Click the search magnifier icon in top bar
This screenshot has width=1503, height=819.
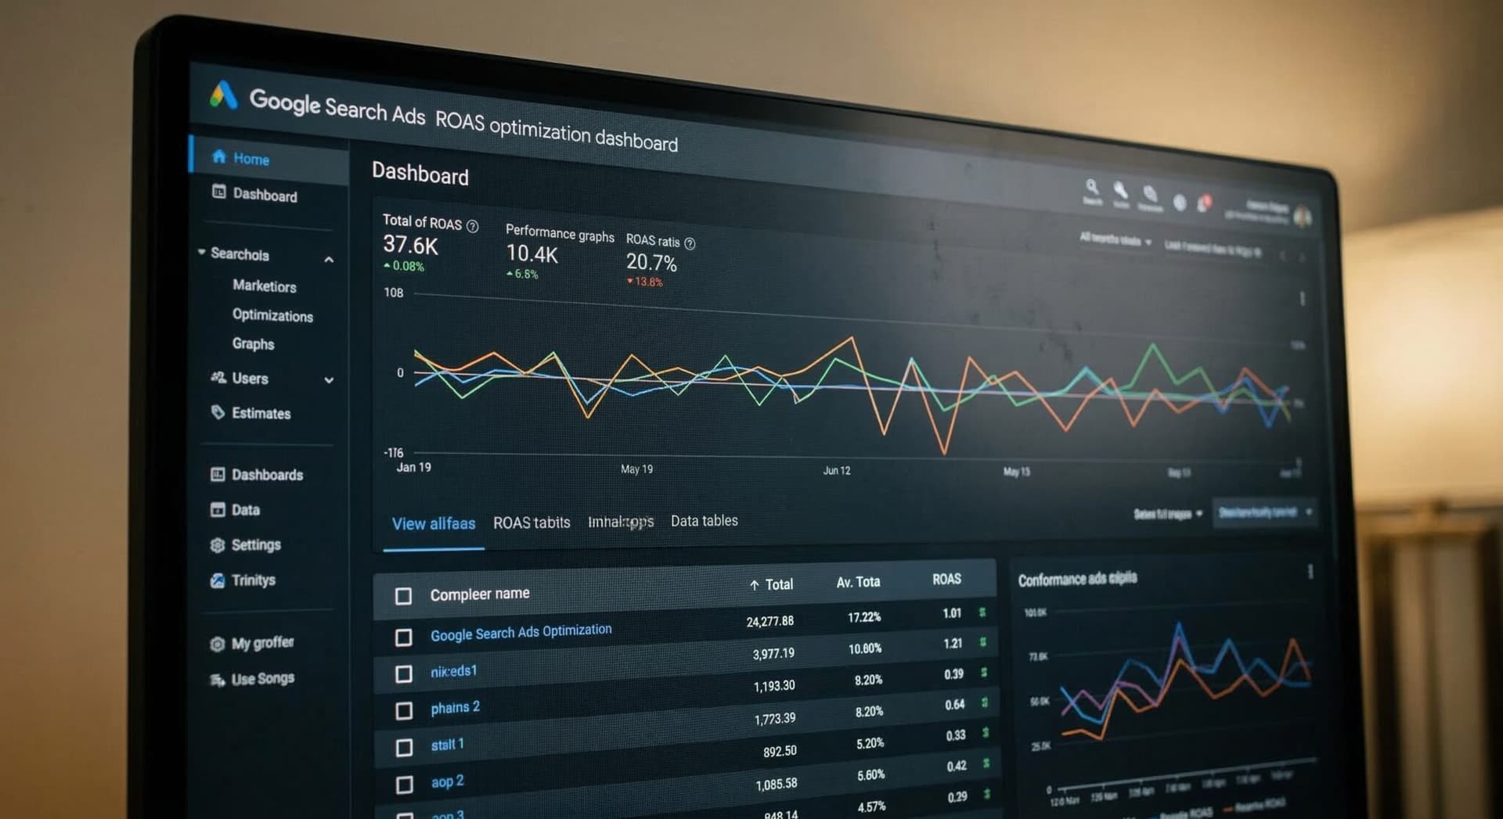tap(1091, 187)
